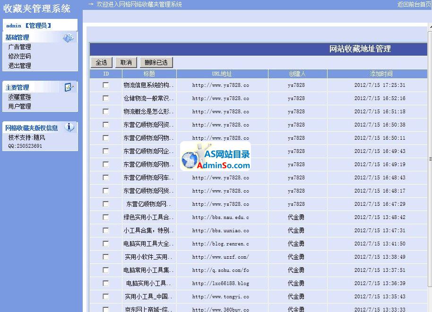Click the URL http://q.sohu.com/fo
Viewport: 432px width, 312px height.
(x=221, y=270)
